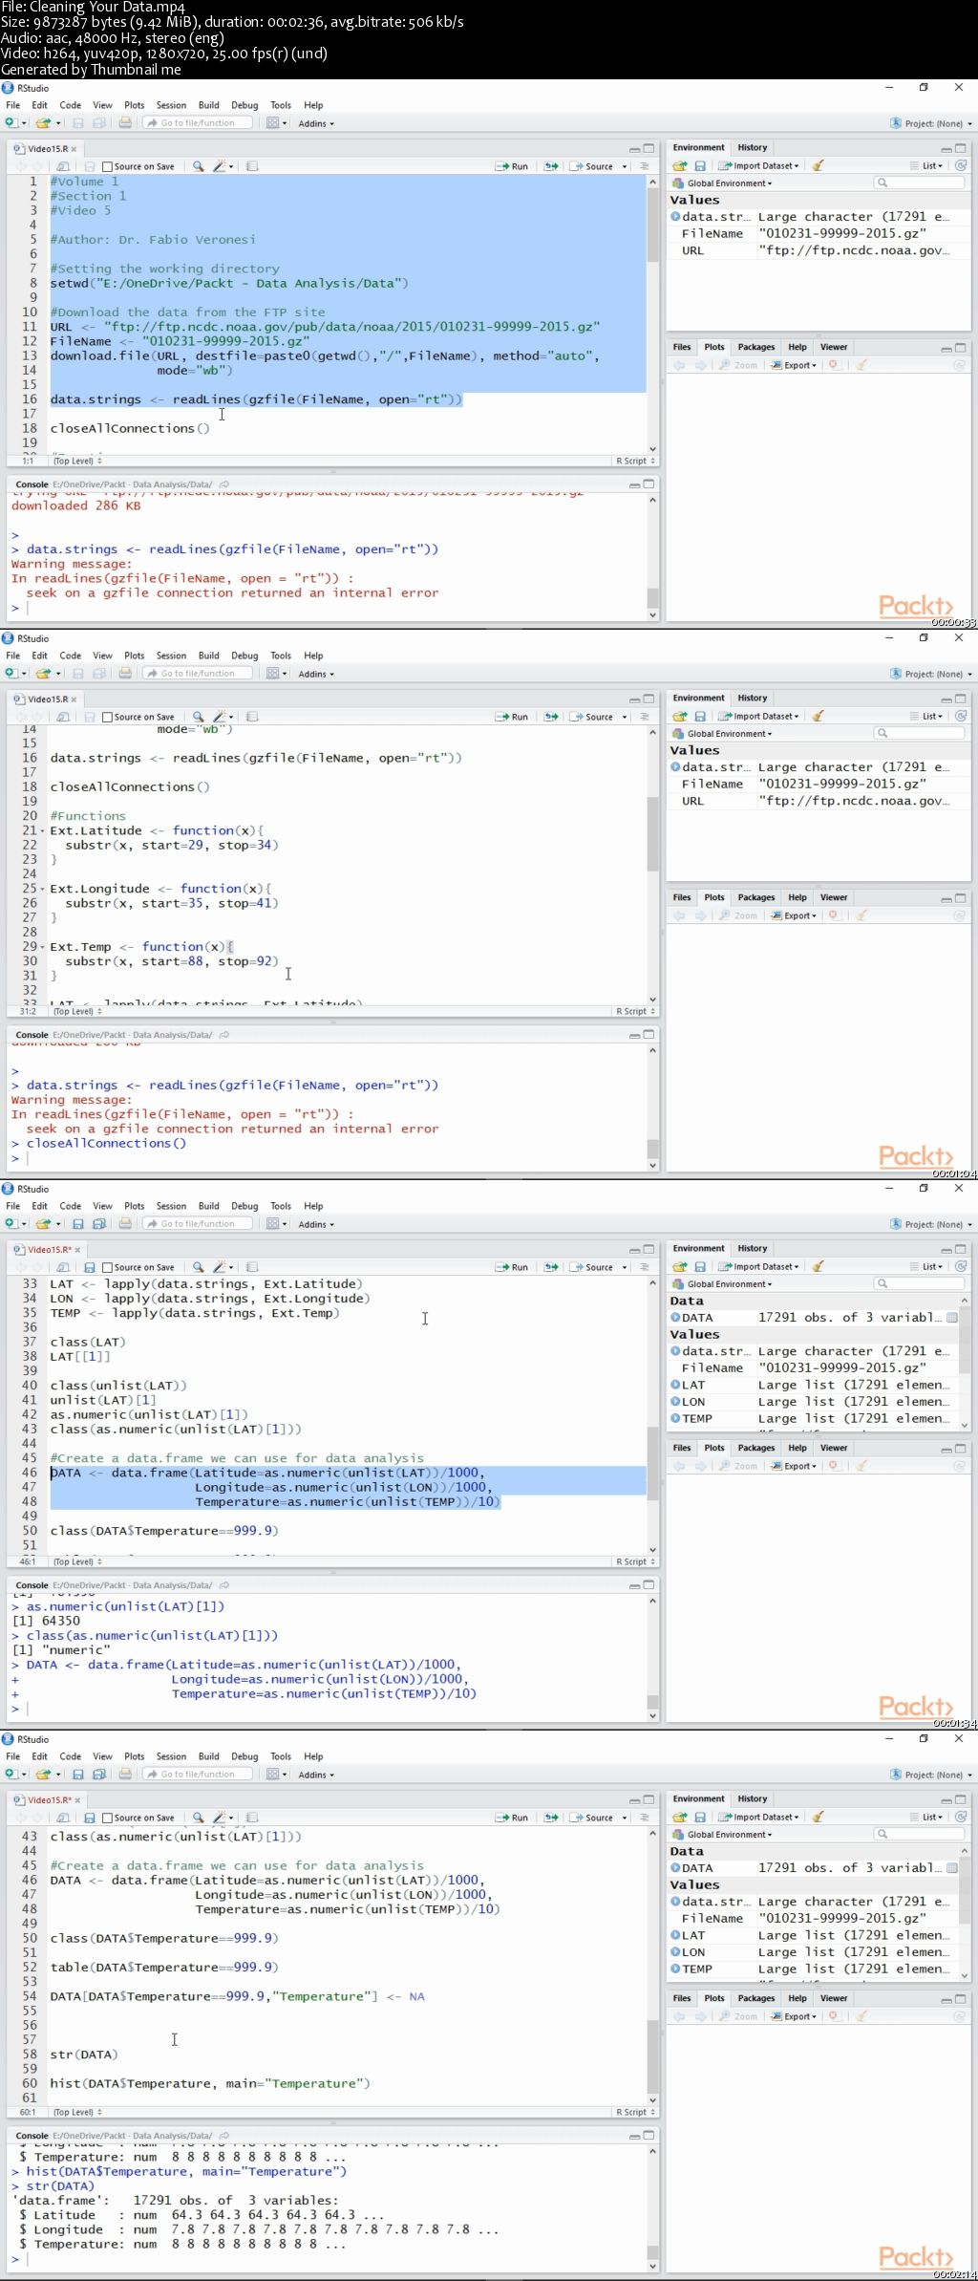978x2281 pixels.
Task: Click Run button in the 00:00:33 frame's editor
Action: click(512, 166)
